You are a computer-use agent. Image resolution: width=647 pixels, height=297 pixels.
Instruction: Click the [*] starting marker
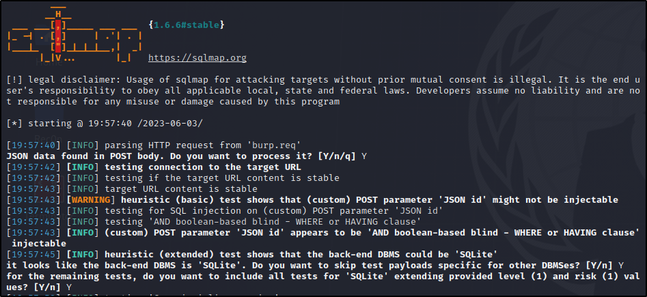(x=15, y=124)
